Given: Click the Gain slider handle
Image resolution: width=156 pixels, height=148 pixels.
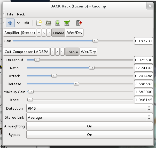Looking at the screenshot, I should pyautogui.click(x=95, y=41).
